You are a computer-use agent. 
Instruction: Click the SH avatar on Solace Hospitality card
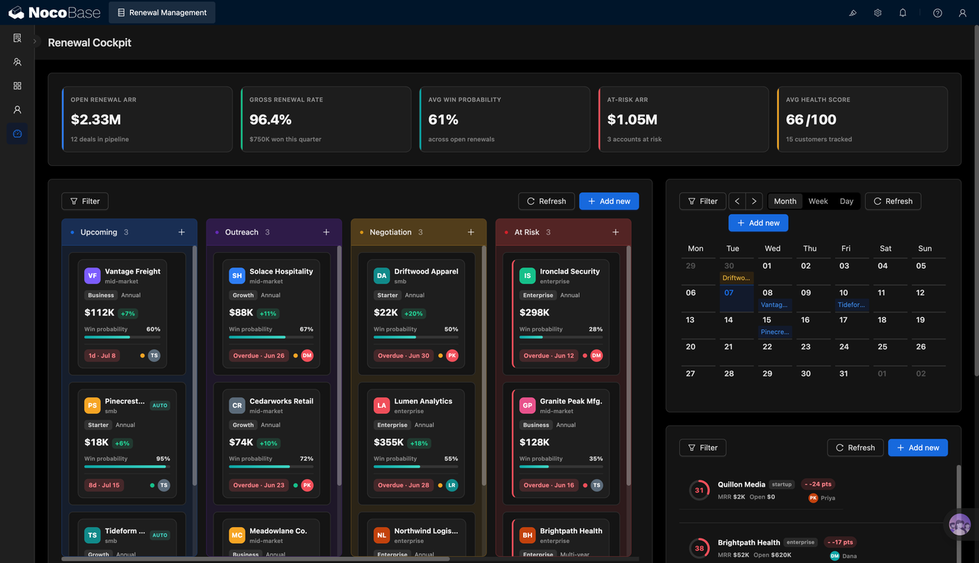[x=237, y=276]
